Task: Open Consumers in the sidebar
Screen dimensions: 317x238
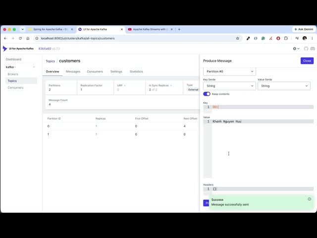Action: (15, 87)
